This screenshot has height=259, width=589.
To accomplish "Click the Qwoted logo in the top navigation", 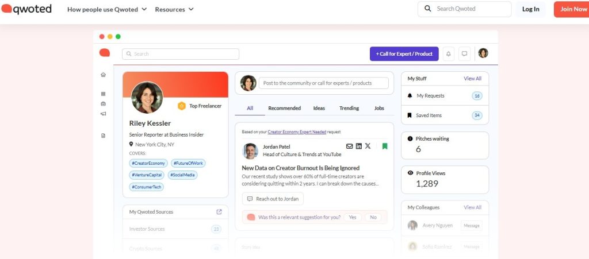I will pyautogui.click(x=26, y=9).
